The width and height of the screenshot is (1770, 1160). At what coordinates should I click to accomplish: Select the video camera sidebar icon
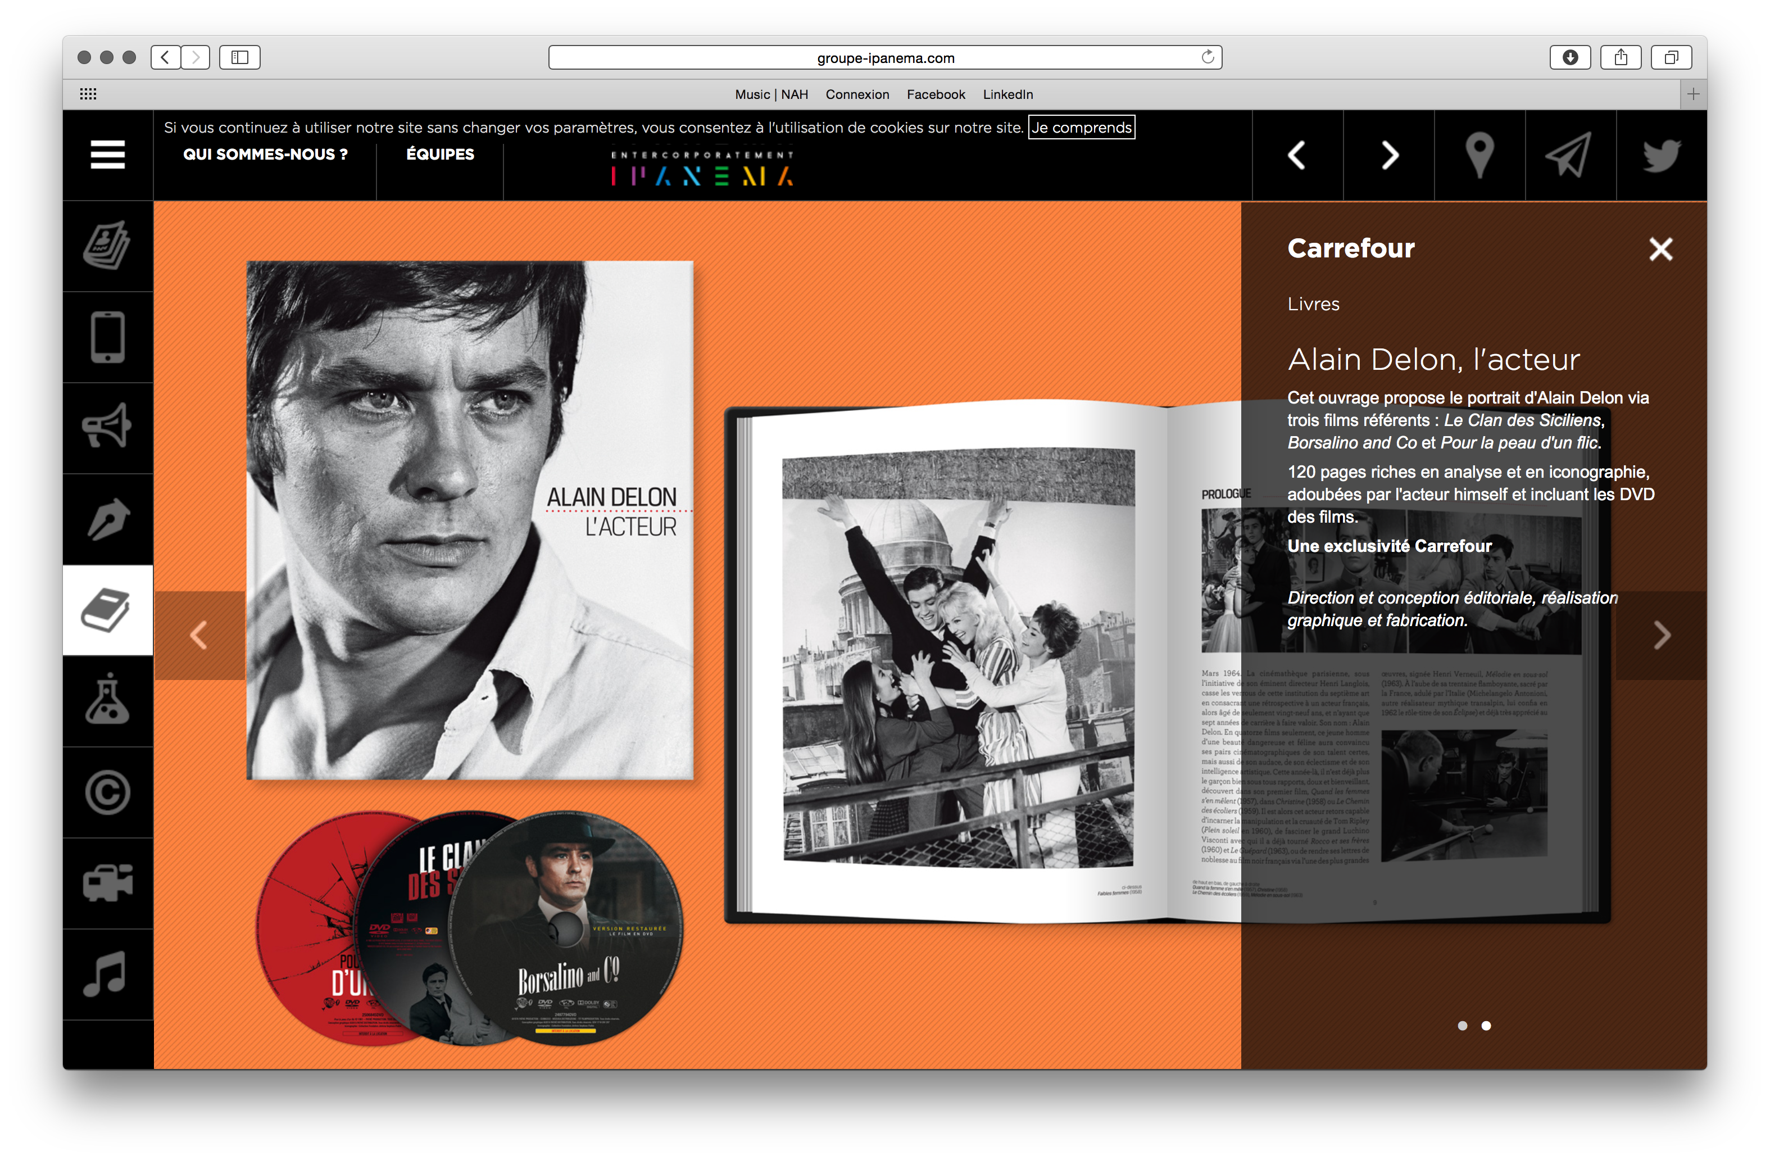point(107,883)
